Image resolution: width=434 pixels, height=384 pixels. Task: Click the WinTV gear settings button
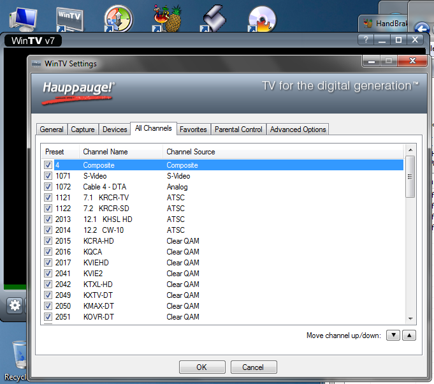click(15, 306)
